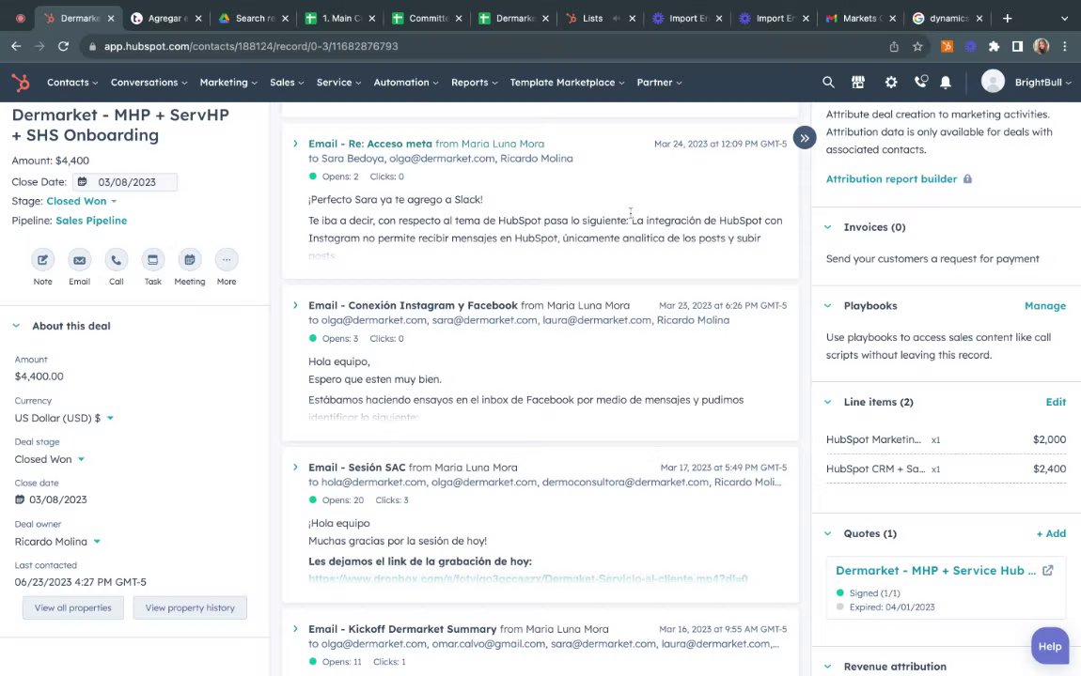Screen dimensions: 1081x676
Task: Switch to the Markets Gmail browser tab
Action: (859, 19)
